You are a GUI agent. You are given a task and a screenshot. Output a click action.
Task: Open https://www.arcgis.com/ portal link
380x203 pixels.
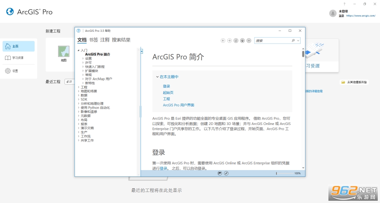361,16
